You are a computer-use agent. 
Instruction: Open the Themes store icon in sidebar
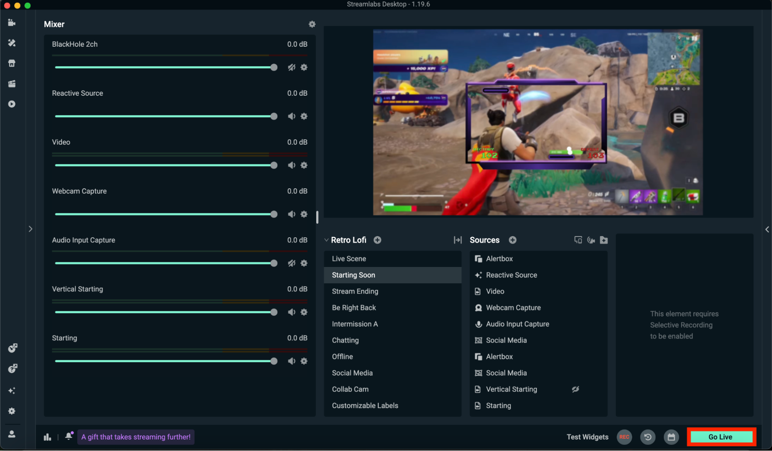(12, 43)
